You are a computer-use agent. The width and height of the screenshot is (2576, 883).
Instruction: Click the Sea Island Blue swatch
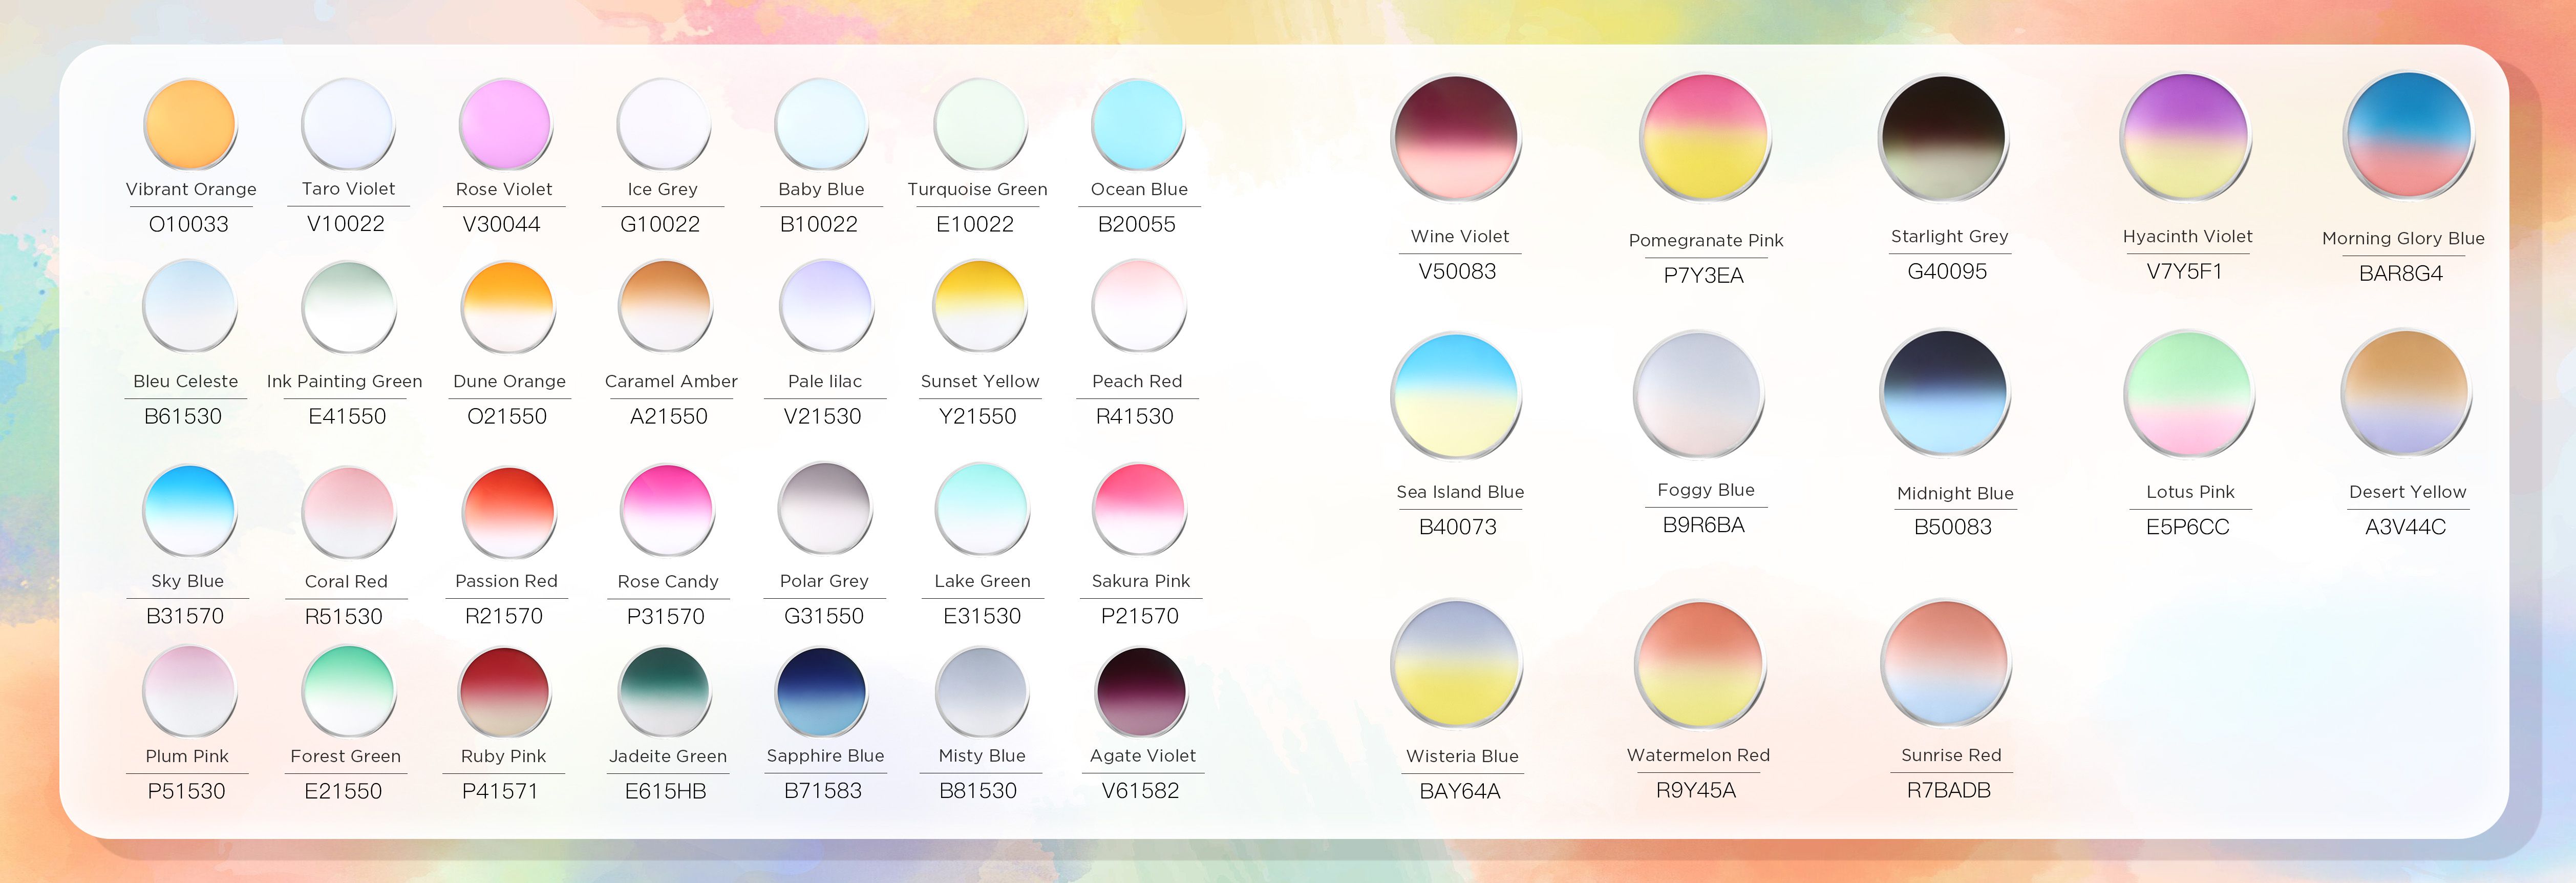click(1456, 396)
